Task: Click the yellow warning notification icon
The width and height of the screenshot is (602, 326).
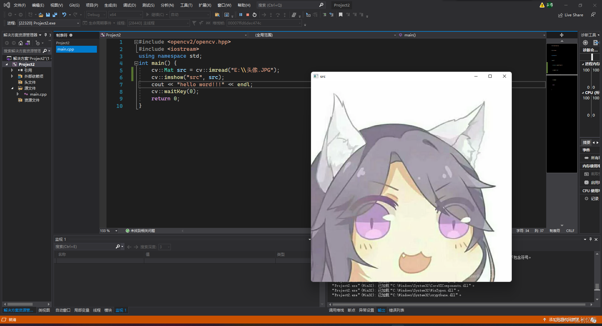Action: (x=542, y=5)
